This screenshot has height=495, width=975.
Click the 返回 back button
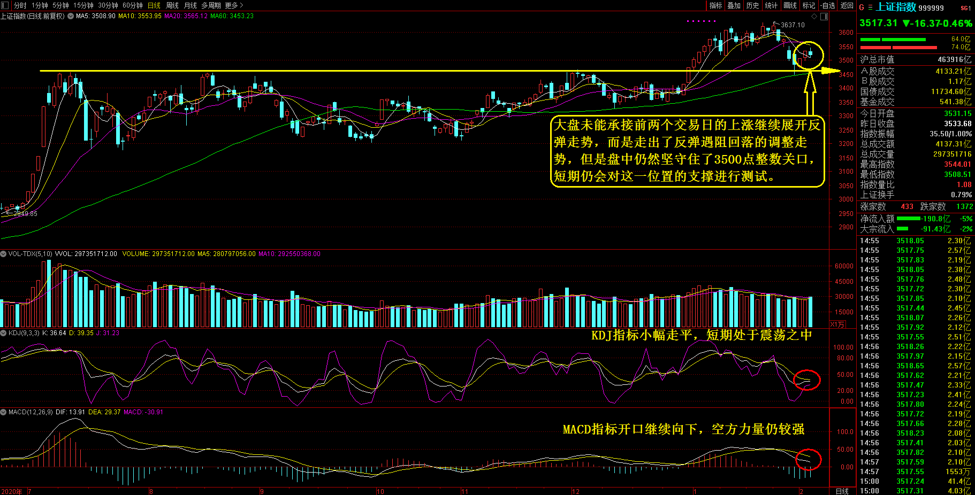pyautogui.click(x=847, y=5)
